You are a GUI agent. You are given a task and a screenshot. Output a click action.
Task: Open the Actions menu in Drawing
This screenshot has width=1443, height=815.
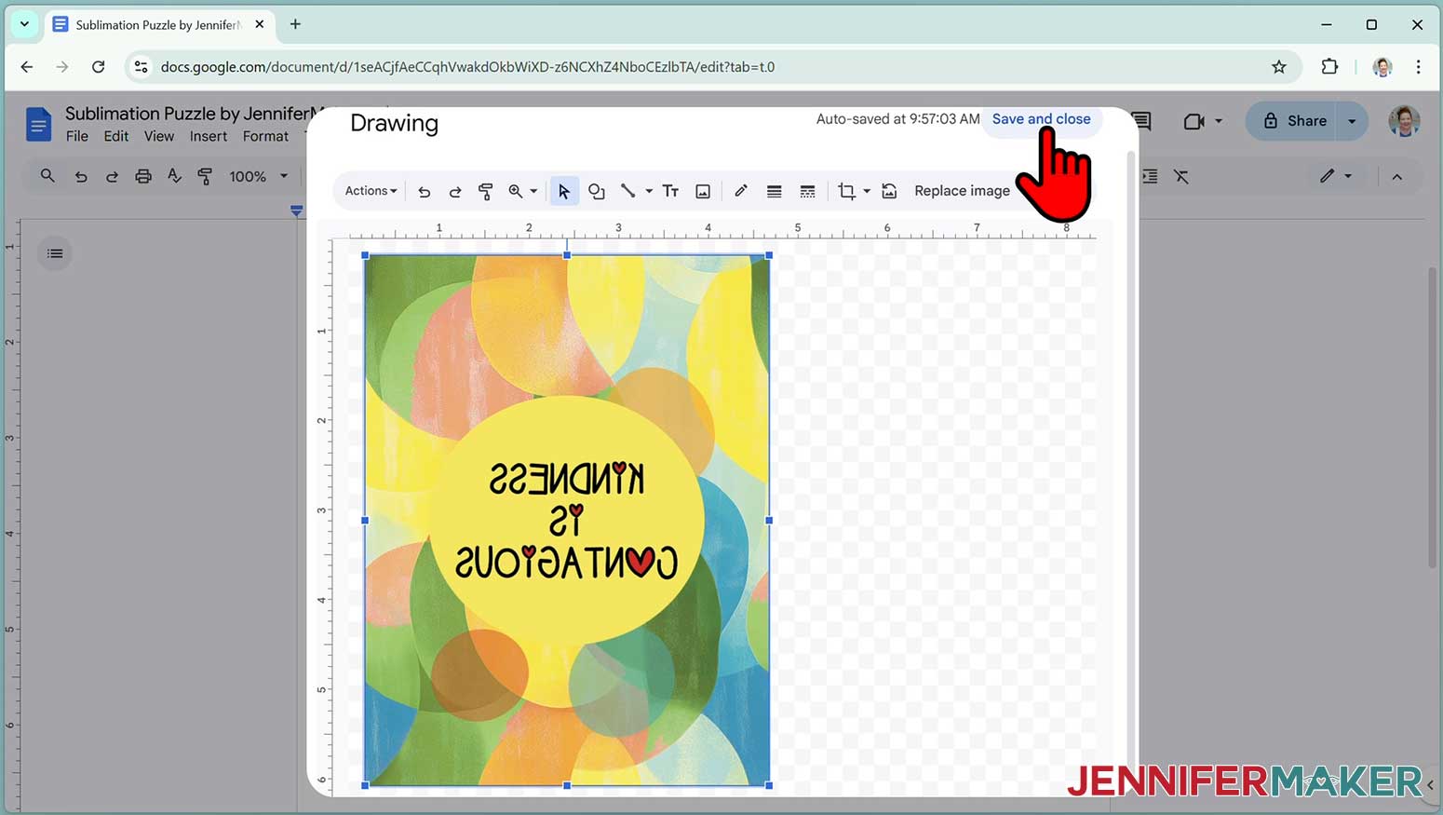[x=371, y=191]
